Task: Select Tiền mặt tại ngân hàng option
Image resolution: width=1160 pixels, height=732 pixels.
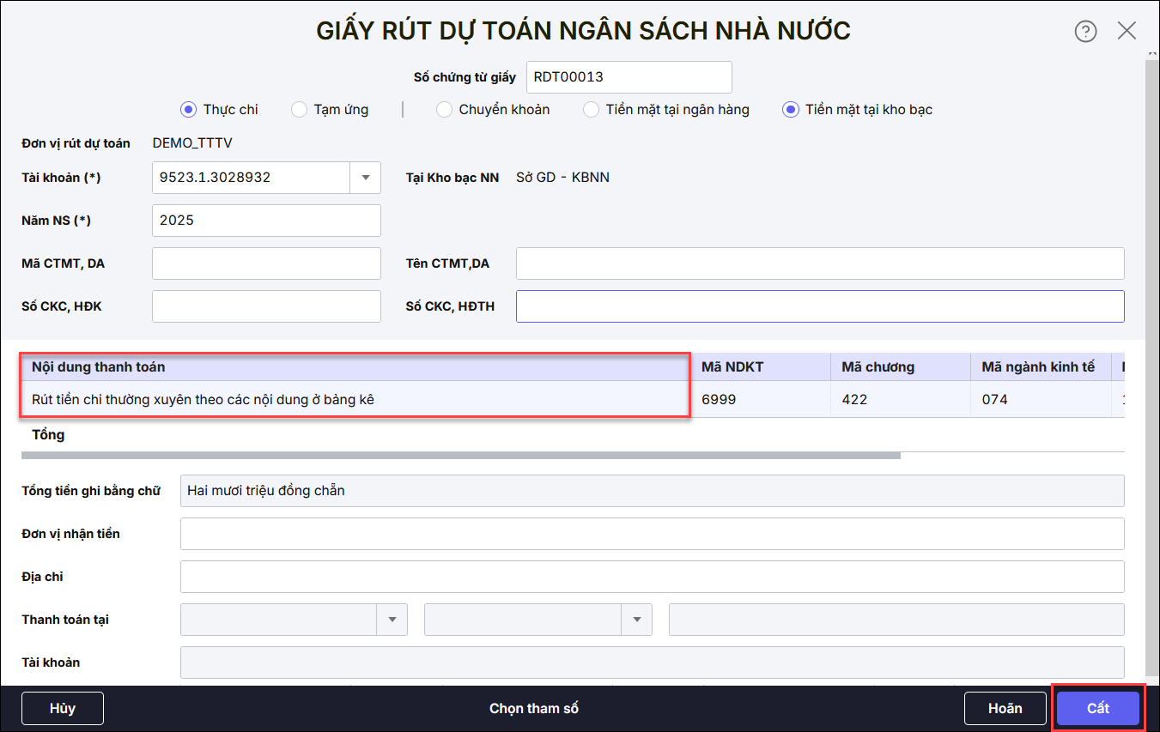Action: 591,110
